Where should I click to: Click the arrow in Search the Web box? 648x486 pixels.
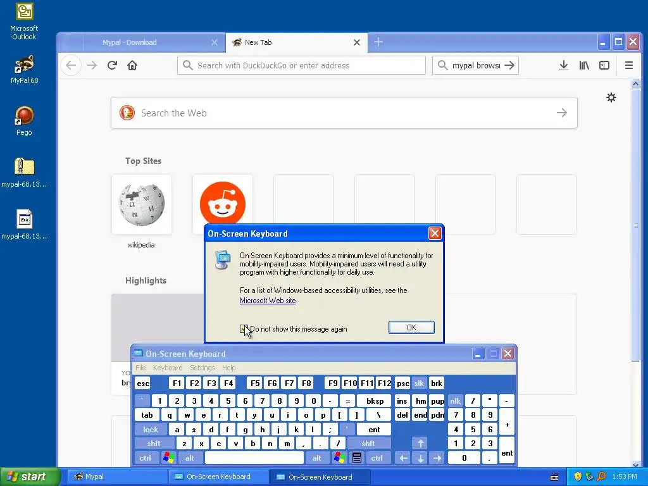562,113
